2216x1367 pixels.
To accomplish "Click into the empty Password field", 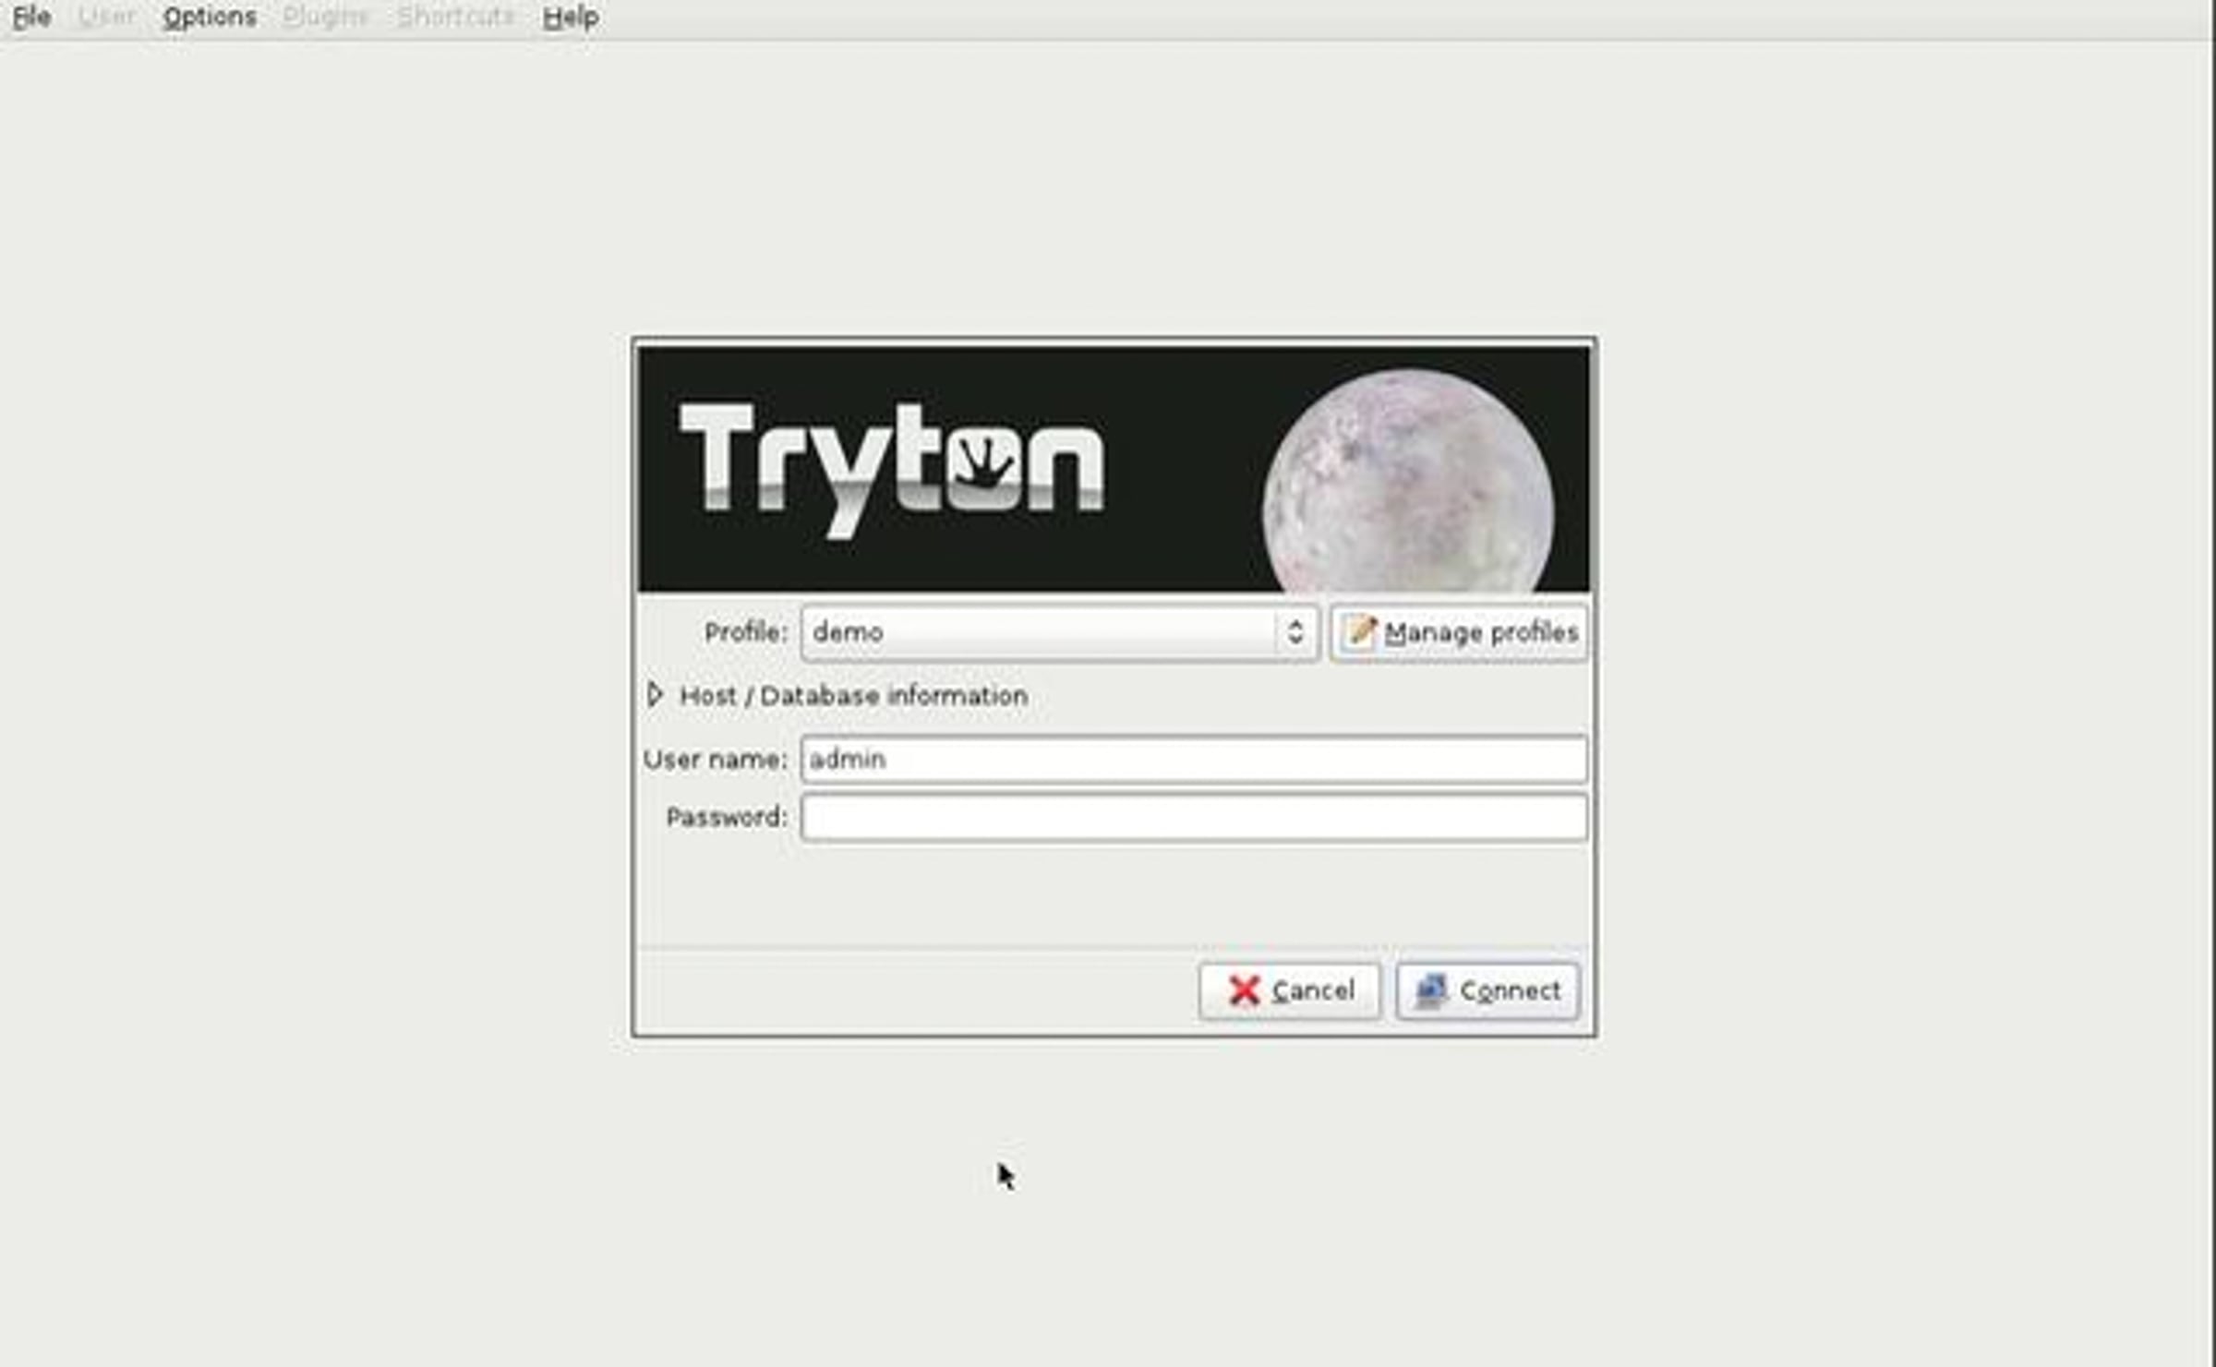I will click(x=1193, y=817).
